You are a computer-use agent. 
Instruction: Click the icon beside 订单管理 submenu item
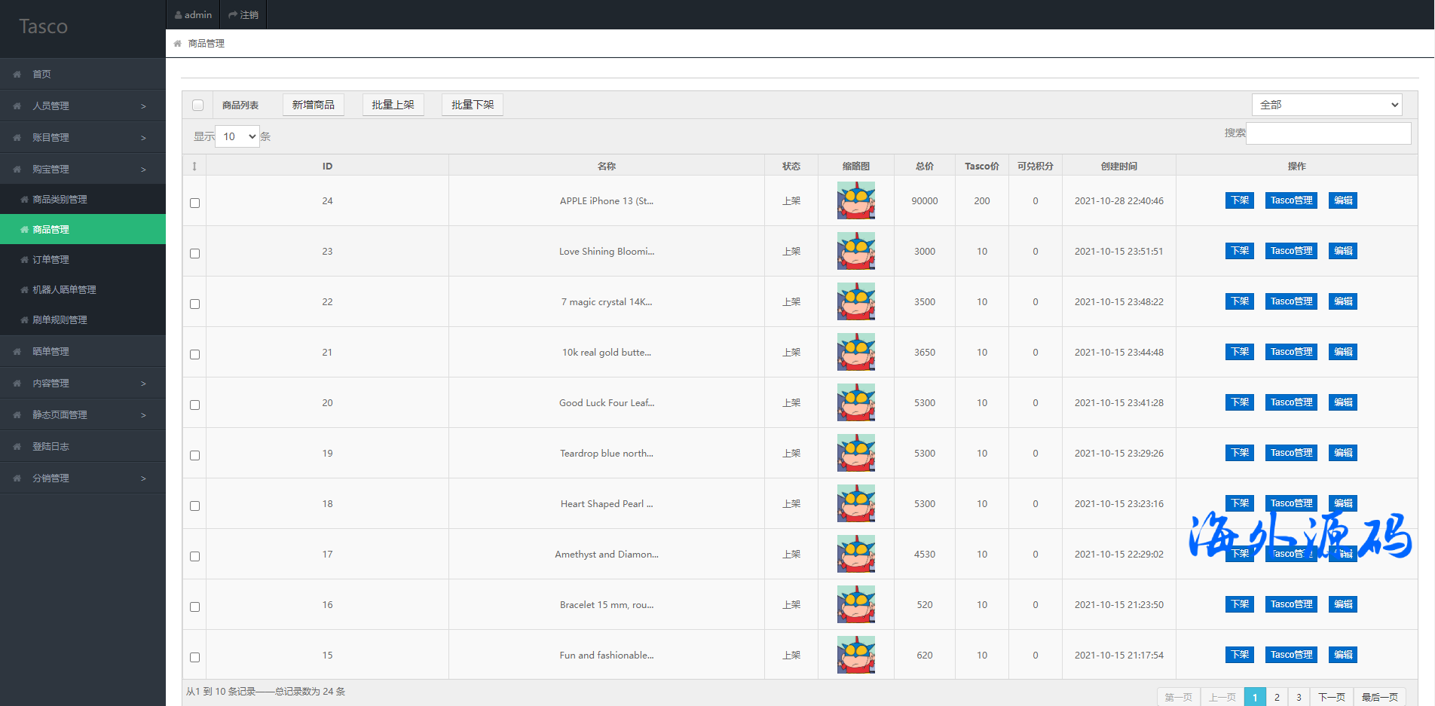(25, 260)
